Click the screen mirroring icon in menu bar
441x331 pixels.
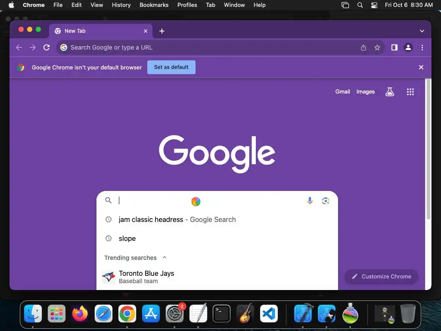pos(345,5)
